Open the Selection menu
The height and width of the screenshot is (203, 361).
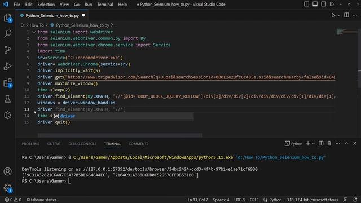[x=46, y=5]
